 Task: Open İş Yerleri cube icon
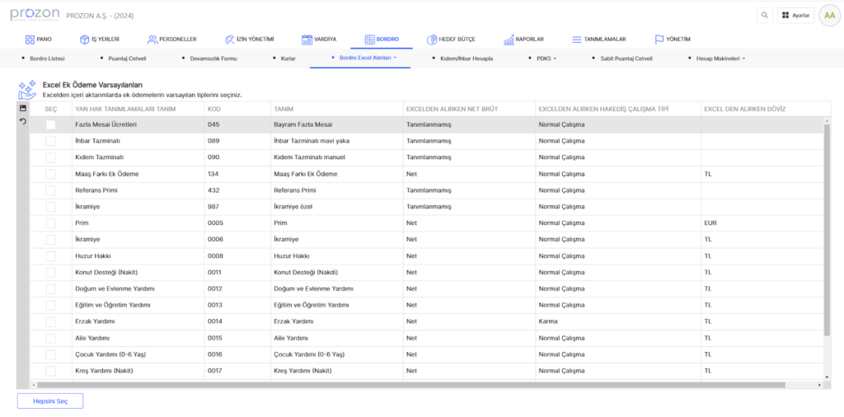point(84,39)
